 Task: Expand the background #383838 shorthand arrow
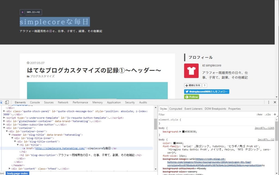click(x=180, y=131)
